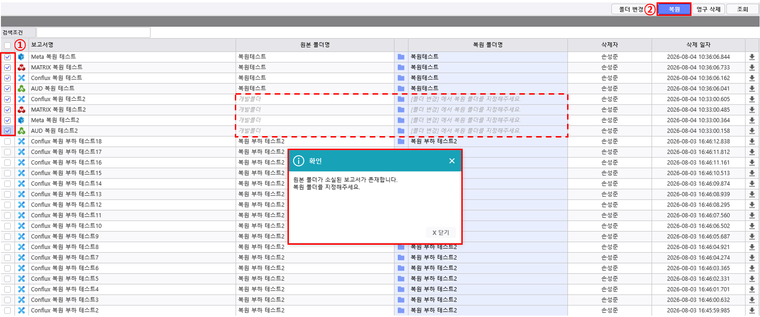Sort by the 삭제자 column header
The image size is (760, 317).
pos(609,45)
